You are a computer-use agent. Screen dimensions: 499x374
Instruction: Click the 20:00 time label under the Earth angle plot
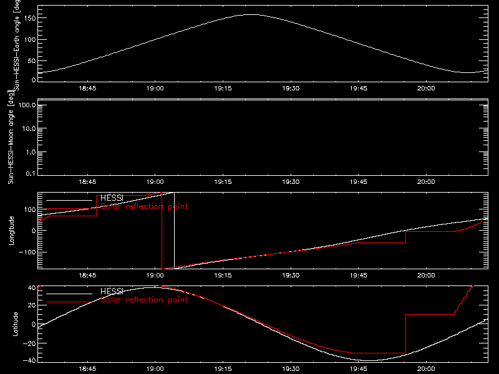click(x=426, y=89)
